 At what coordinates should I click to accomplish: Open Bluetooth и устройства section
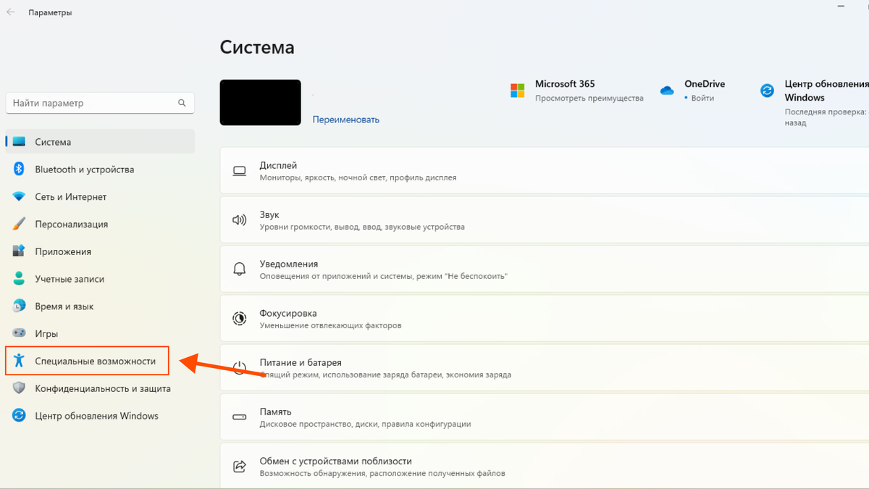(100, 170)
